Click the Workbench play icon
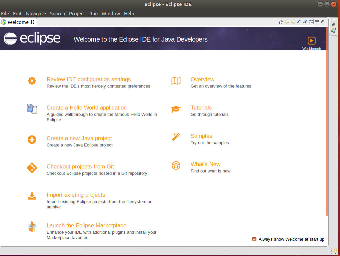340x256 pixels. point(312,41)
